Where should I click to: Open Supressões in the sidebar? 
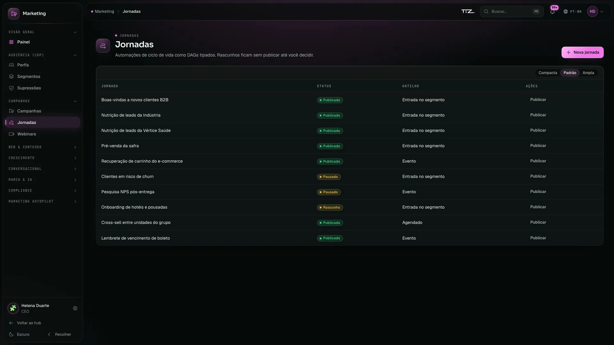43,88
